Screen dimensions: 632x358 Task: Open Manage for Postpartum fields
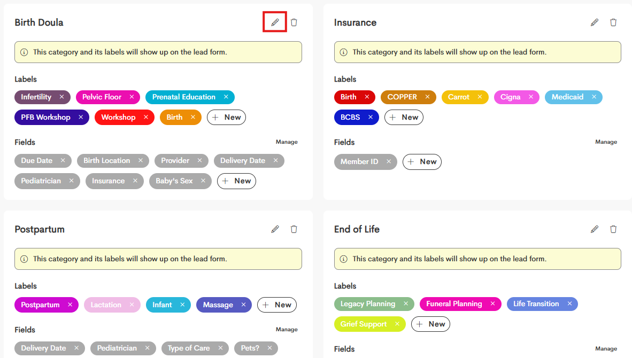287,329
